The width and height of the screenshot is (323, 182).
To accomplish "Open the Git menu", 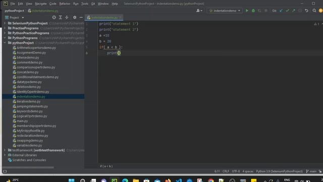I will pyautogui.click(x=93, y=4).
